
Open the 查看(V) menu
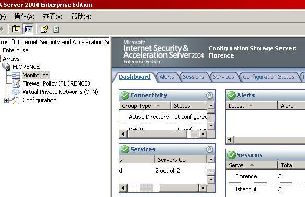tap(53, 17)
